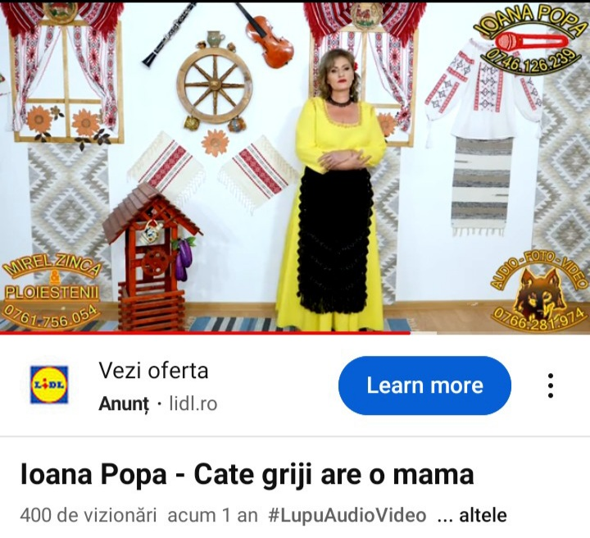590x538 pixels.
Task: Click the Learn more button
Action: (x=424, y=385)
